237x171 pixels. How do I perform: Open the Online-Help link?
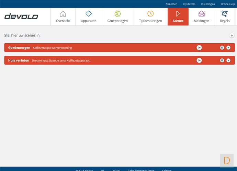point(228,4)
